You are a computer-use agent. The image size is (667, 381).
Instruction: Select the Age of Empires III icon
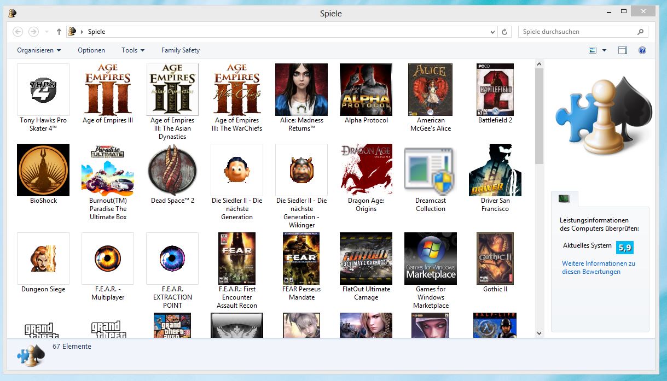(x=108, y=89)
